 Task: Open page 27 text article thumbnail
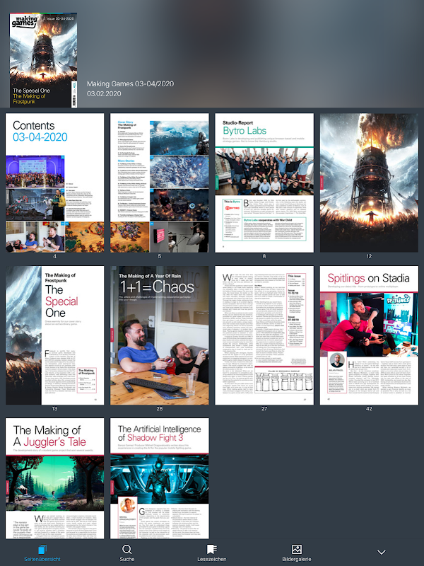[264, 335]
